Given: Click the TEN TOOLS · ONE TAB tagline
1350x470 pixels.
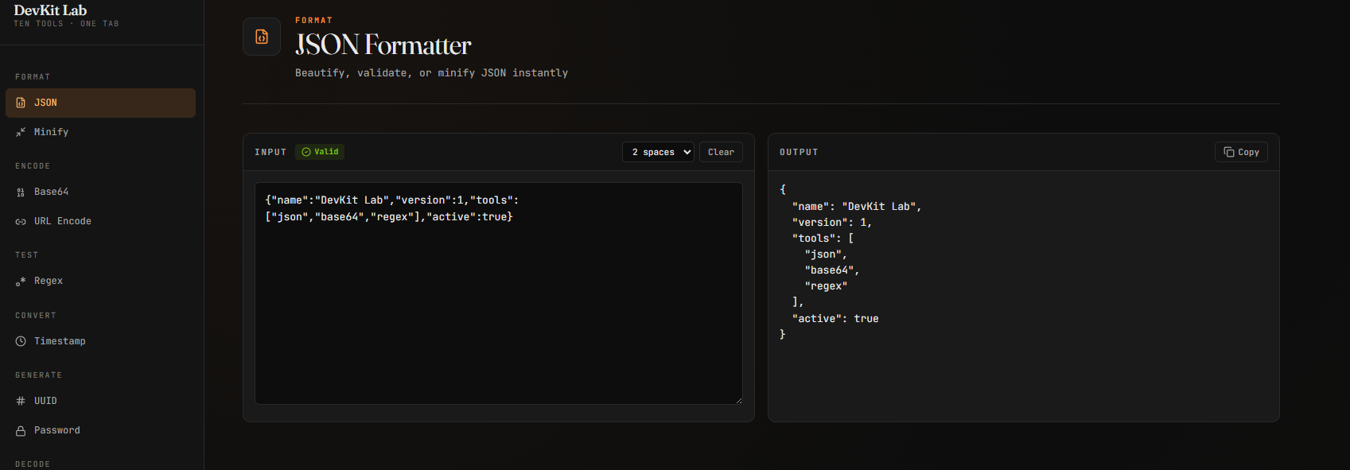Looking at the screenshot, I should [x=66, y=24].
